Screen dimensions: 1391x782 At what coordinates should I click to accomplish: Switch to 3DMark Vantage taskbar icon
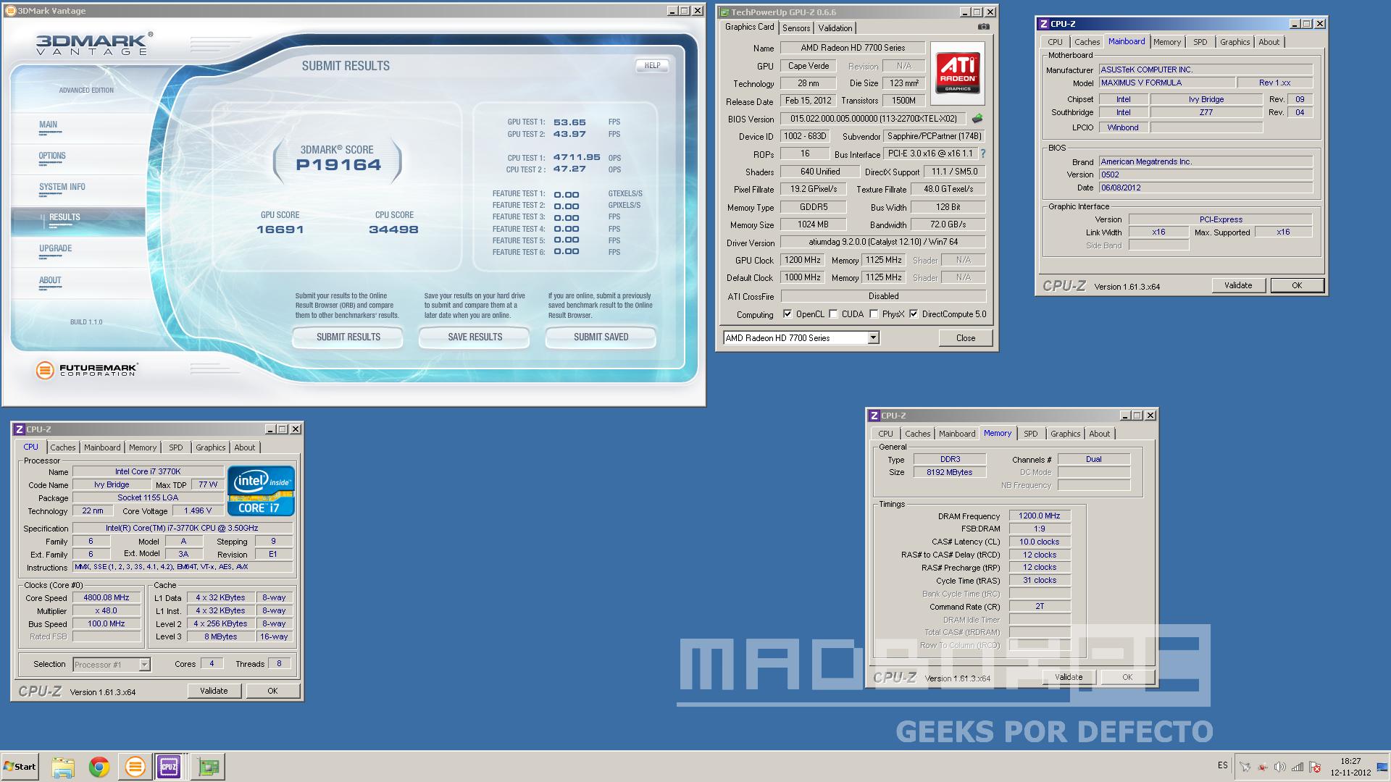point(135,767)
